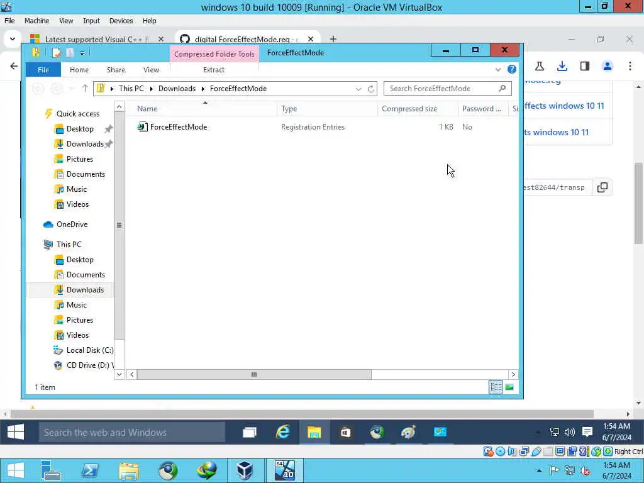Launch VirtualBox from the host taskbar

[245, 470]
